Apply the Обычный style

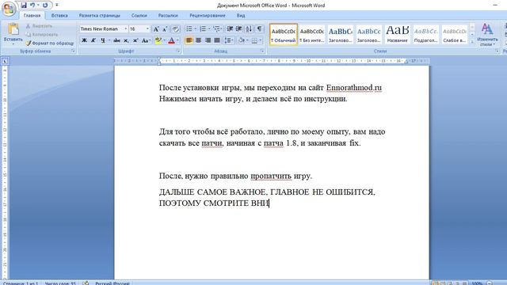tap(284, 34)
